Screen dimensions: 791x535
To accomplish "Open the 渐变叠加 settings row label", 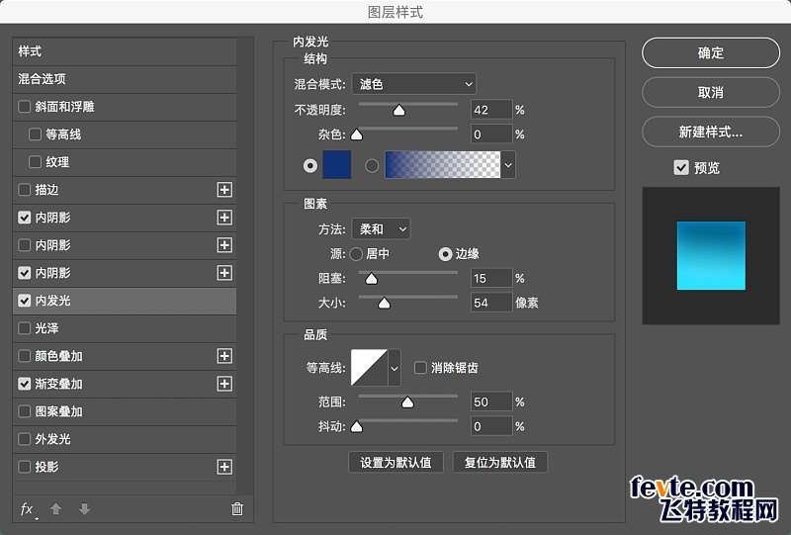I will click(x=58, y=384).
